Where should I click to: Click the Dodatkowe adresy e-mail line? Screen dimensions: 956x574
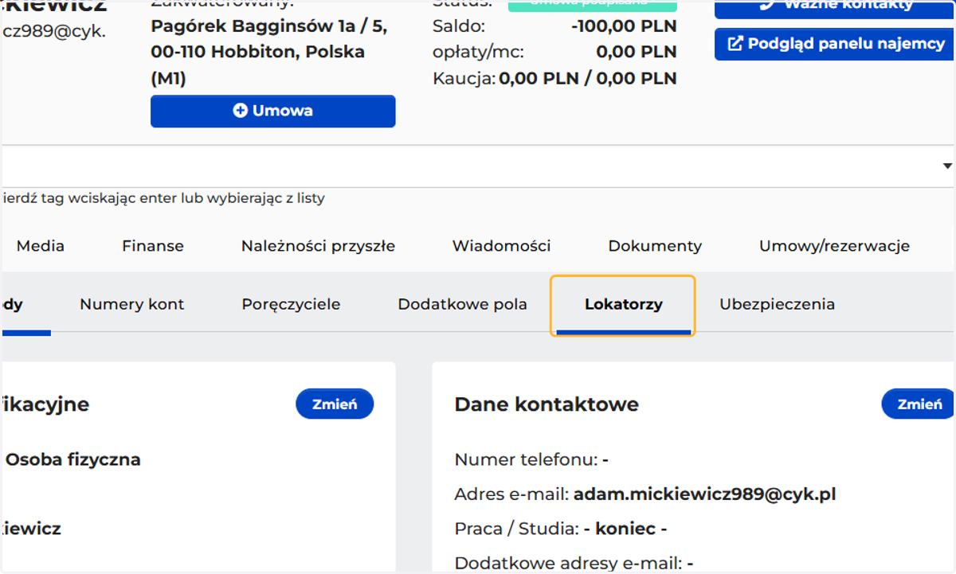coord(574,564)
